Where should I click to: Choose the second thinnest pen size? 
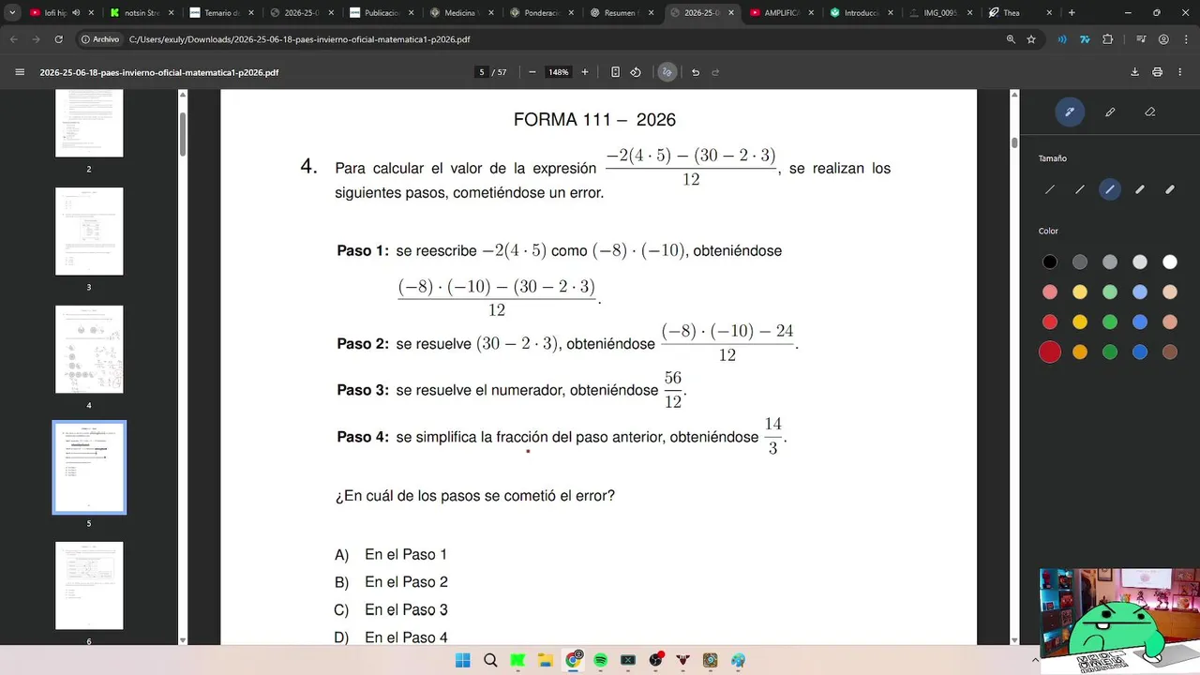(1080, 189)
